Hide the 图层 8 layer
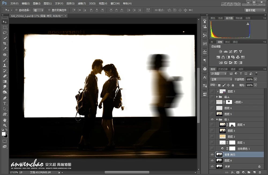This screenshot has height=175, width=268. point(212,161)
